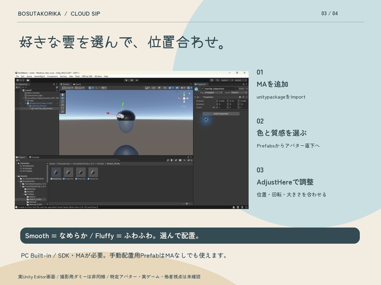Select the Hand view tool in Scene
The height and width of the screenshot is (285, 381).
tap(63, 95)
